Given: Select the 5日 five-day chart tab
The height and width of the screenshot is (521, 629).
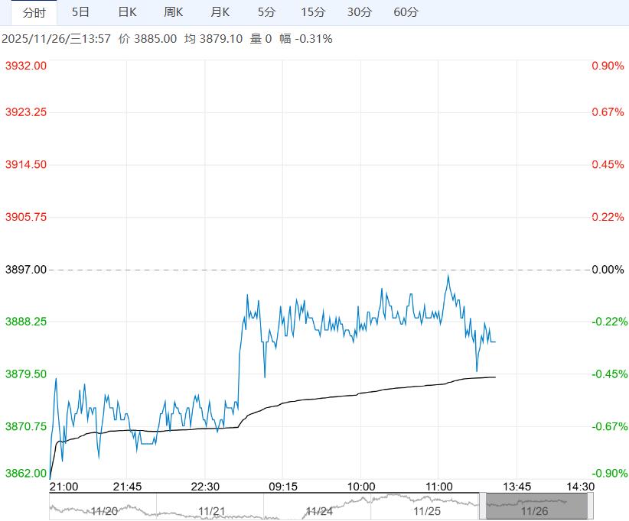Looking at the screenshot, I should pos(80,13).
